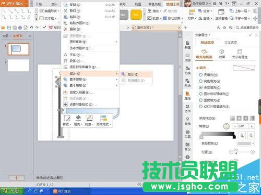
Task: Select the 幻灯片背景填充 radio
Action: [x=200, y=107]
